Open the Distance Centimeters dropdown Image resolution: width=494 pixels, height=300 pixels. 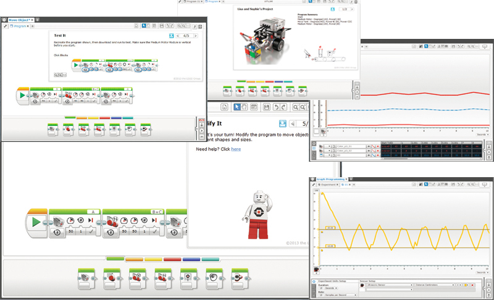(434, 285)
